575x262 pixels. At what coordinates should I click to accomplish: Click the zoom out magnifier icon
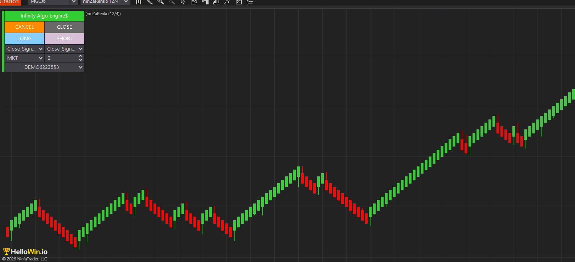click(x=172, y=2)
